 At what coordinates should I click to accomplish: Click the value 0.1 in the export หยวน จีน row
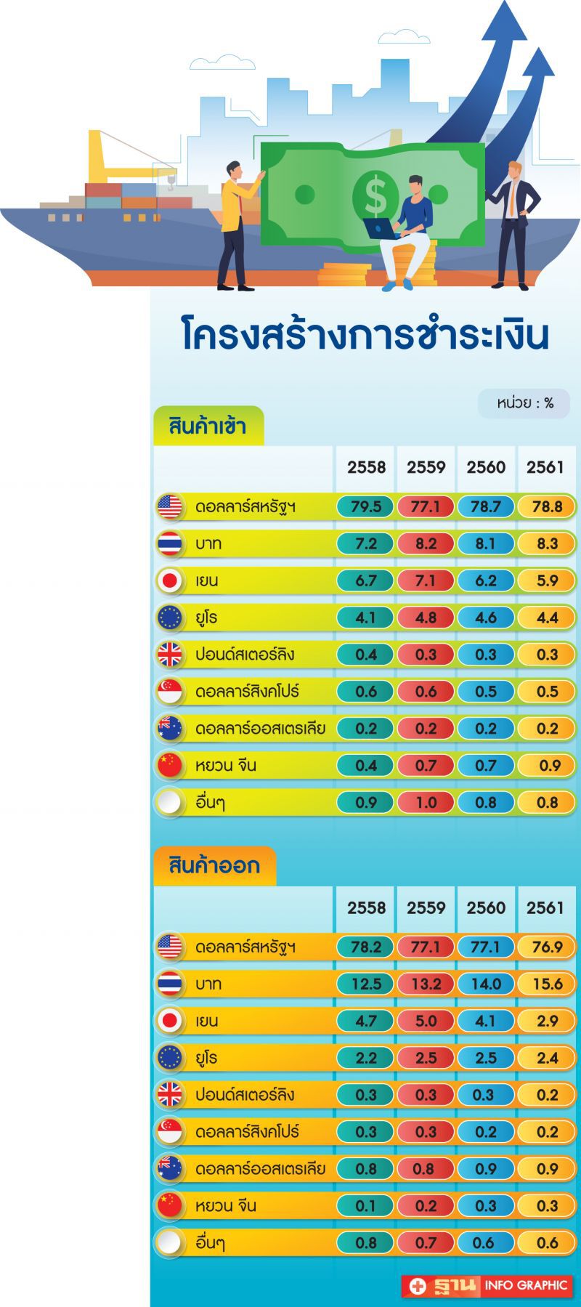365,1205
